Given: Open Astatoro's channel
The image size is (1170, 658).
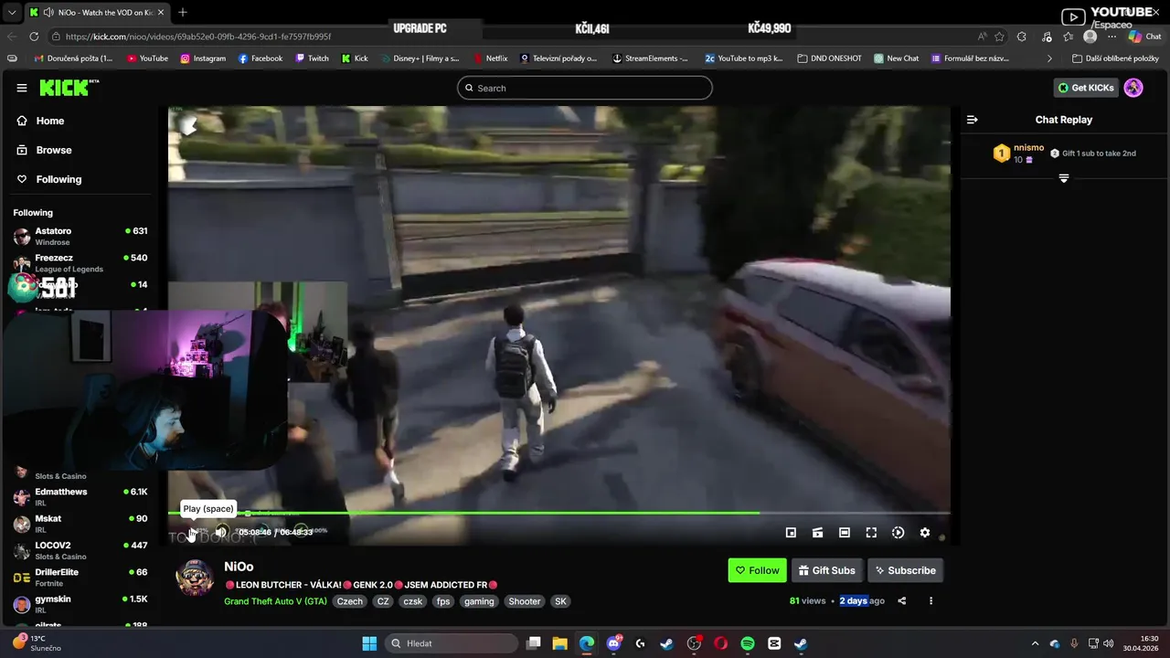Looking at the screenshot, I should [80, 237].
